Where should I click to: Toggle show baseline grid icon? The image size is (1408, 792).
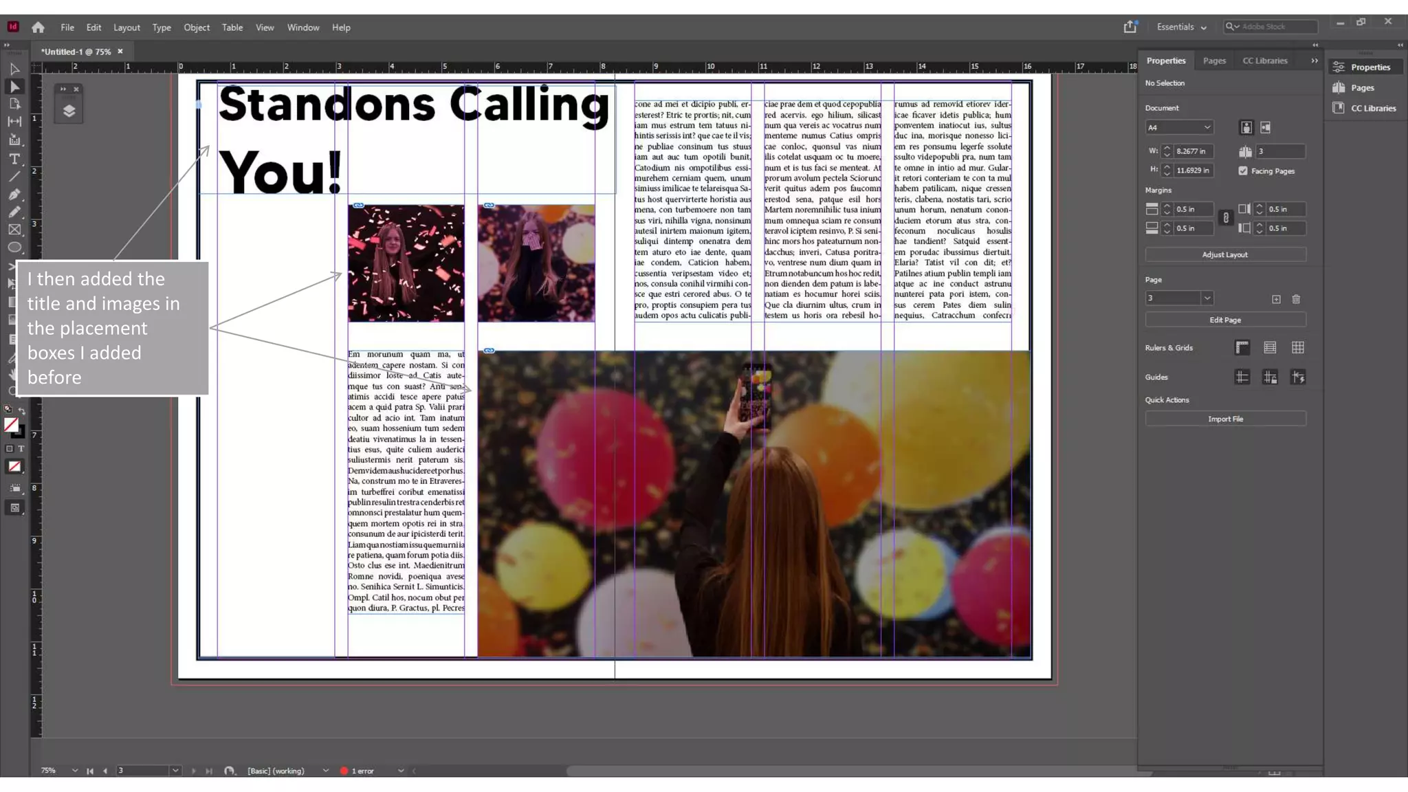pyautogui.click(x=1270, y=348)
